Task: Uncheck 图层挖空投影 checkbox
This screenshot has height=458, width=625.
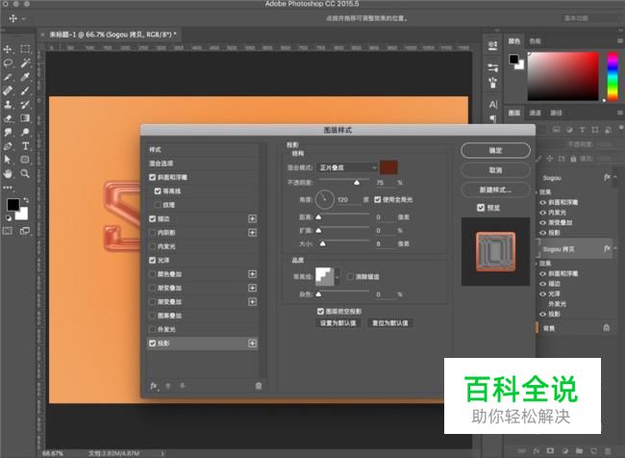Action: coord(320,311)
